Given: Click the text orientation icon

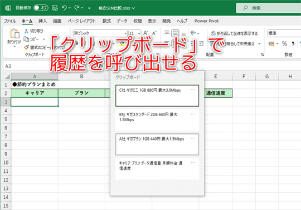Looking at the screenshot, I should (x=193, y=33).
